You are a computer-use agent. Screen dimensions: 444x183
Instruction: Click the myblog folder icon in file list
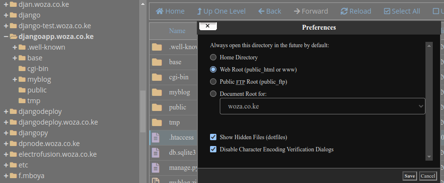point(157,92)
